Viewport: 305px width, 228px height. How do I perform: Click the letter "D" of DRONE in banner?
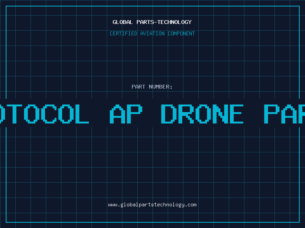168,114
